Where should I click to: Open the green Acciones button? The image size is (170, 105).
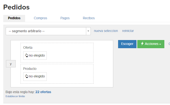[x=151, y=44]
